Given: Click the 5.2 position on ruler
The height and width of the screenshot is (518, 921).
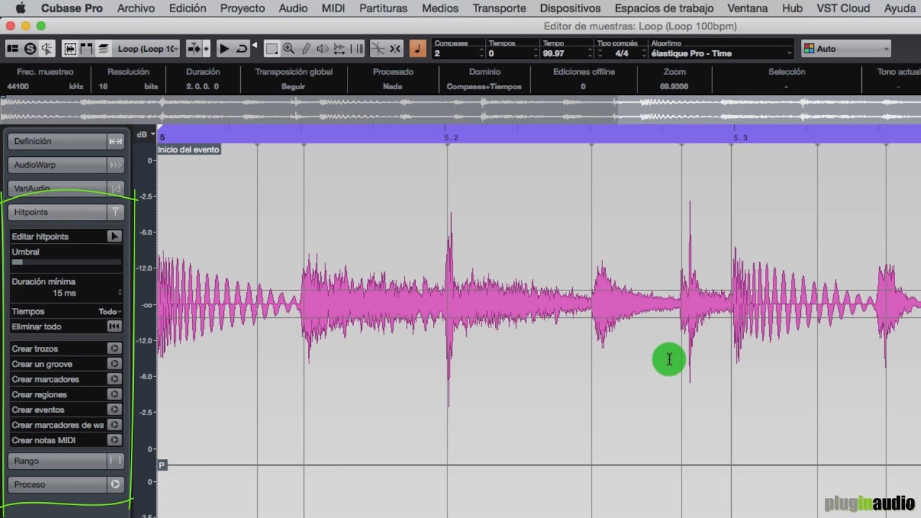Looking at the screenshot, I should 451,137.
